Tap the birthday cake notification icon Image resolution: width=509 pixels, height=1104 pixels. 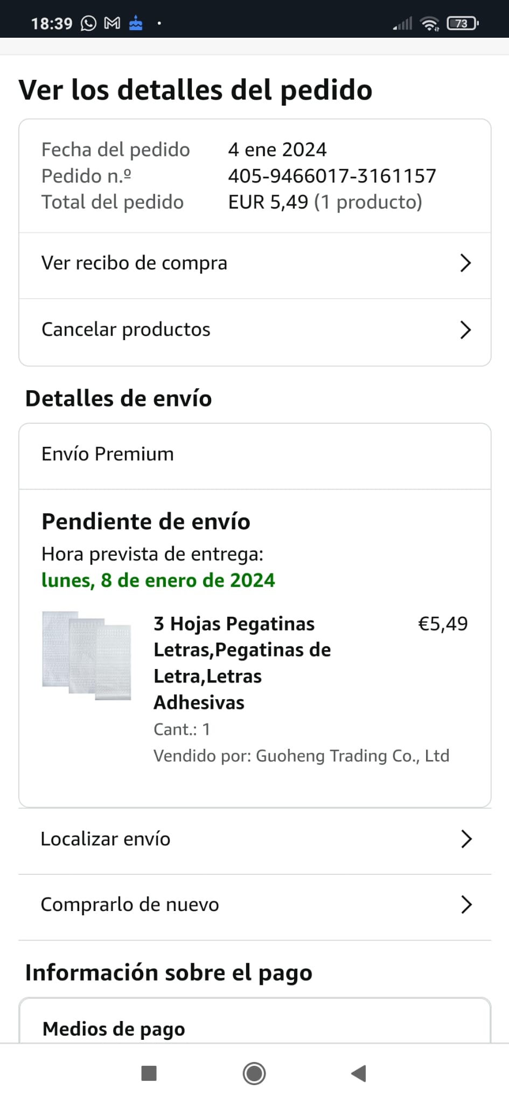[136, 23]
